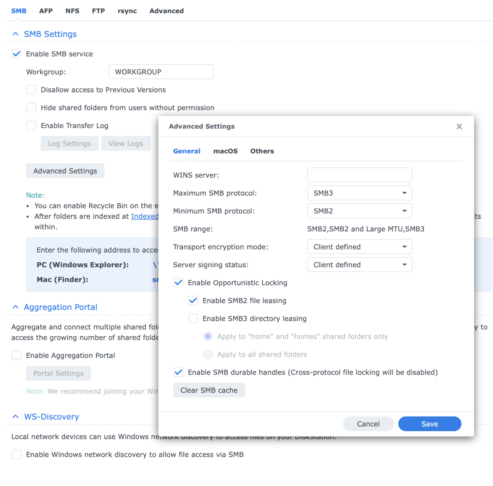The height and width of the screenshot is (486, 493).
Task: Save the Advanced Settings changes
Action: (x=429, y=424)
